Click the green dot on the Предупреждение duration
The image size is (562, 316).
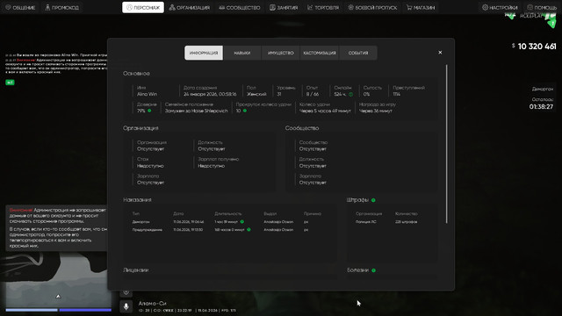(249, 230)
